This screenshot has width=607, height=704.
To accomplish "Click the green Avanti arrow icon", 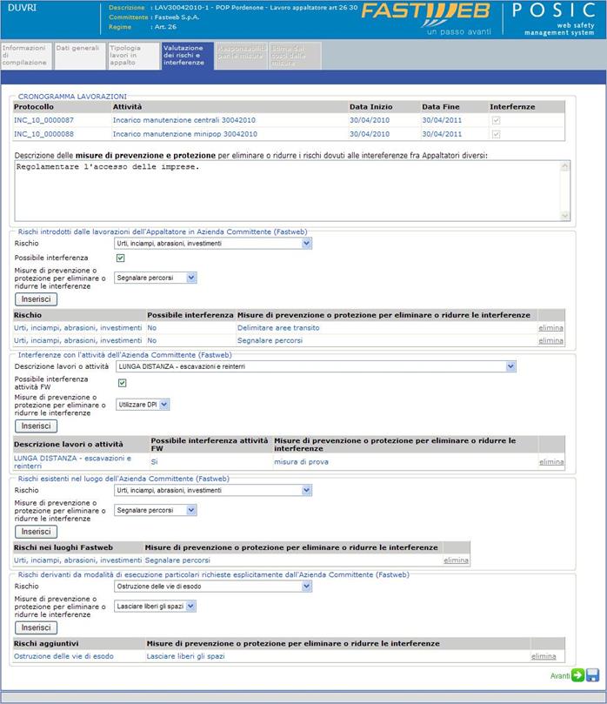I will [577, 675].
